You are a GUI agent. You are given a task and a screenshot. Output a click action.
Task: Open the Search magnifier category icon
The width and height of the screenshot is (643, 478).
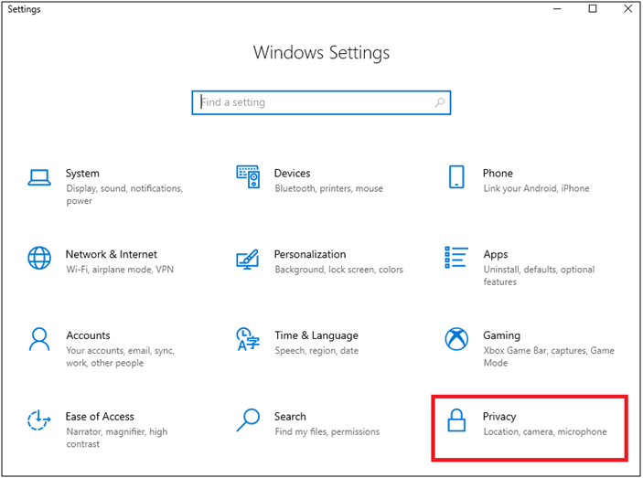[248, 420]
